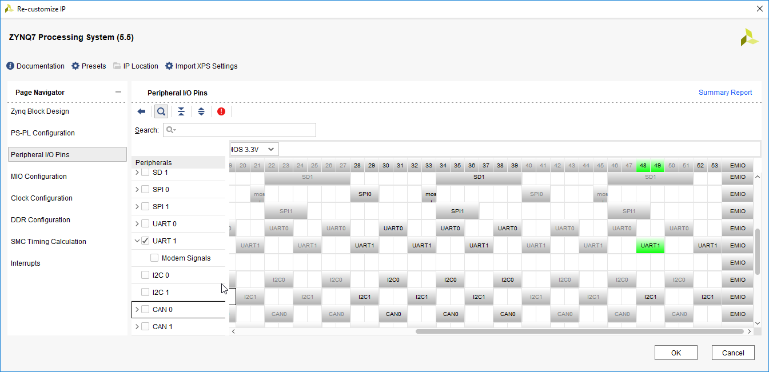Click the EMIO column header
Viewport: 769px width, 372px height.
pyautogui.click(x=738, y=166)
